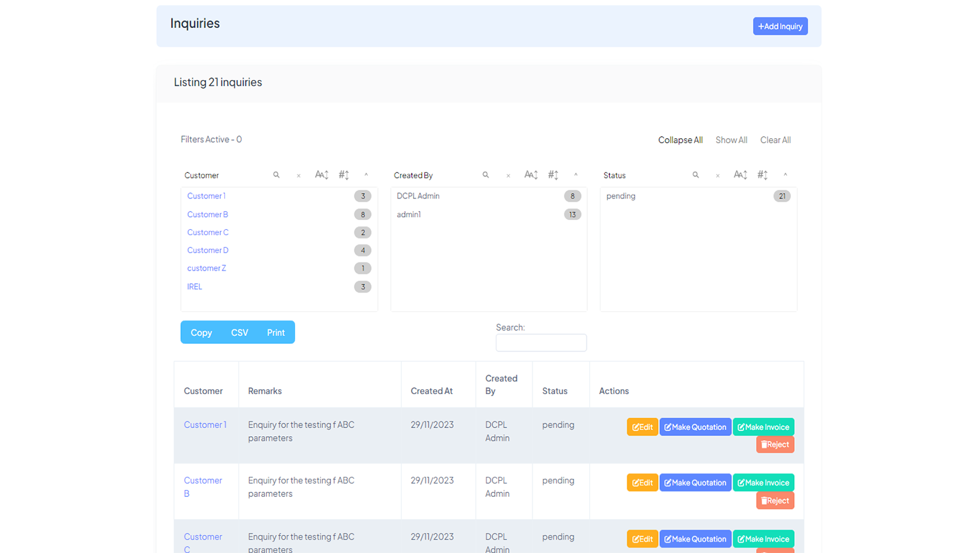Collapse the Customer filter pane

click(366, 175)
